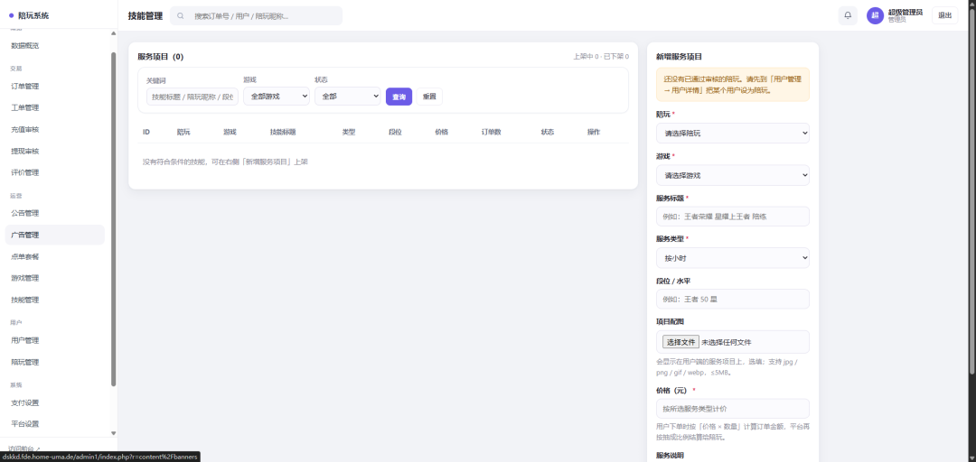Click sidebar scroll up arrow
This screenshot has height=462, width=976.
[x=113, y=33]
